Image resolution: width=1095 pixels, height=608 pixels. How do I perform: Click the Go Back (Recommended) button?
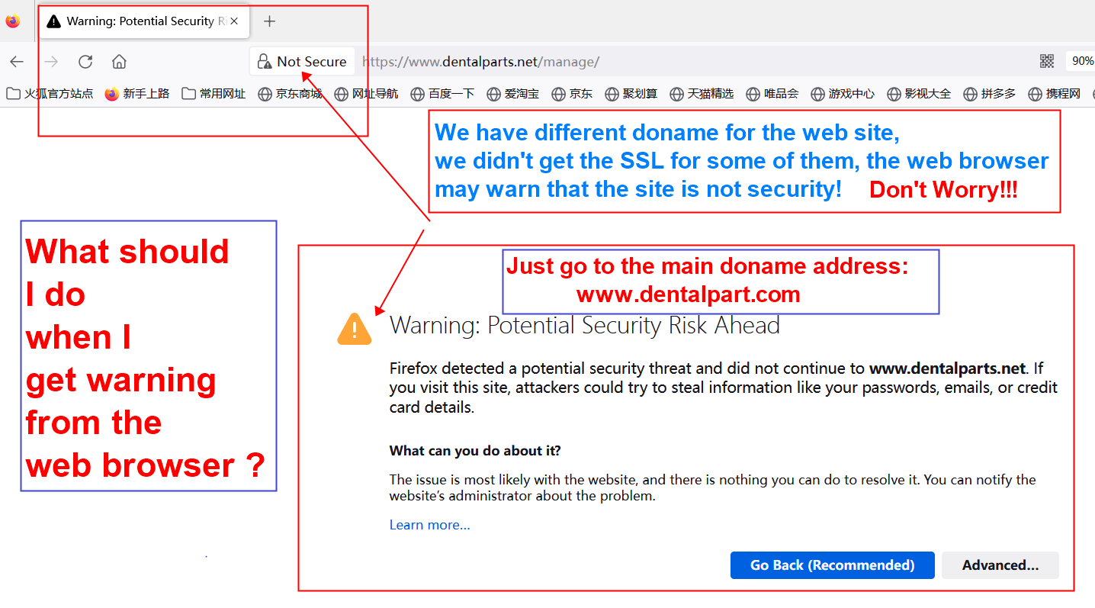pyautogui.click(x=832, y=565)
